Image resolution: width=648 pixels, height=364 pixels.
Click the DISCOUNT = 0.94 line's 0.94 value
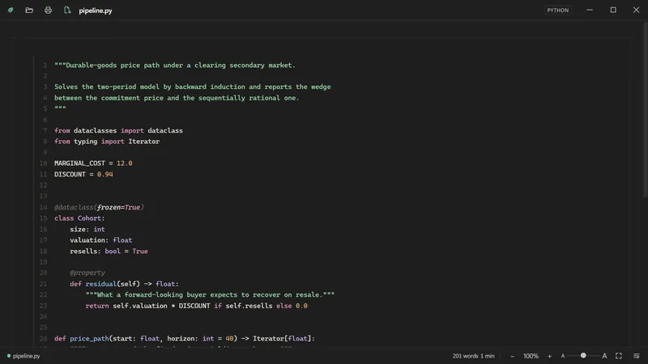(105, 175)
